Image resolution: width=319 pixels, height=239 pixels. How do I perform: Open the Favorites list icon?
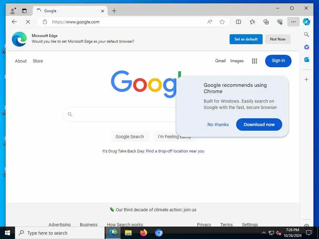[252, 22]
